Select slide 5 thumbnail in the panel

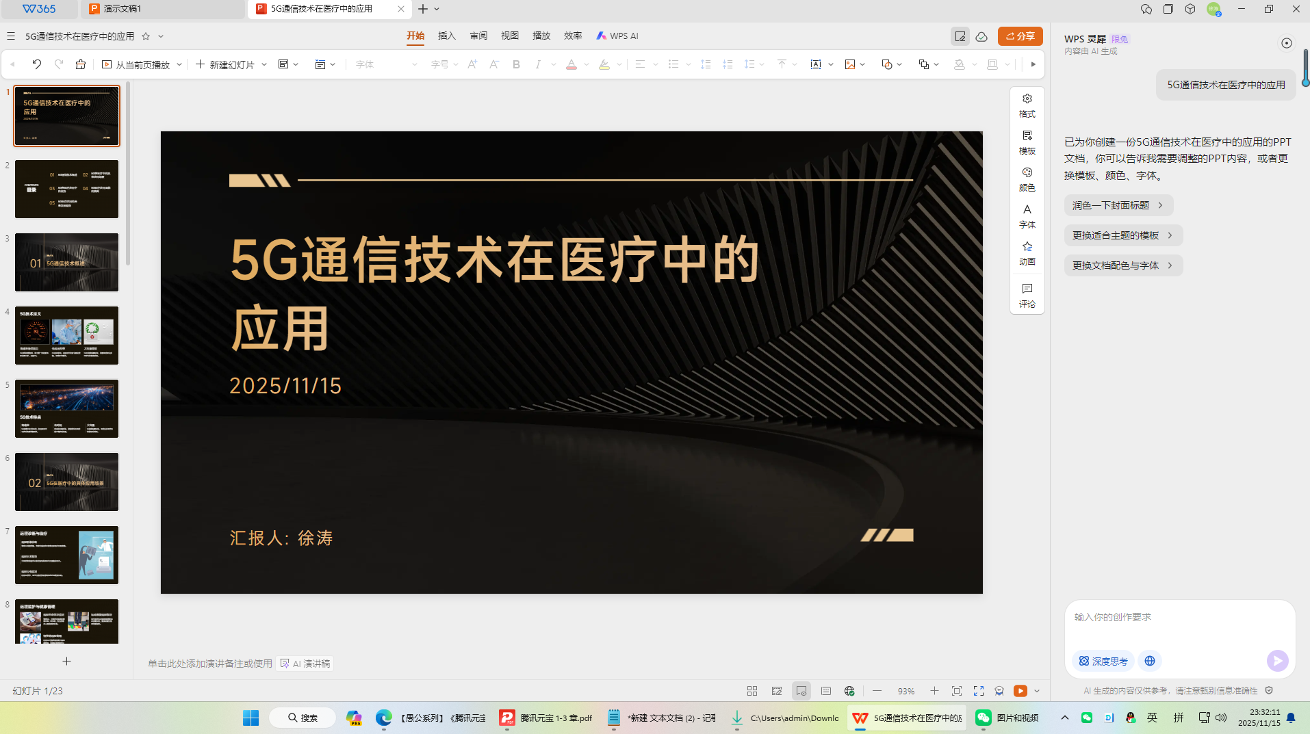coord(66,408)
